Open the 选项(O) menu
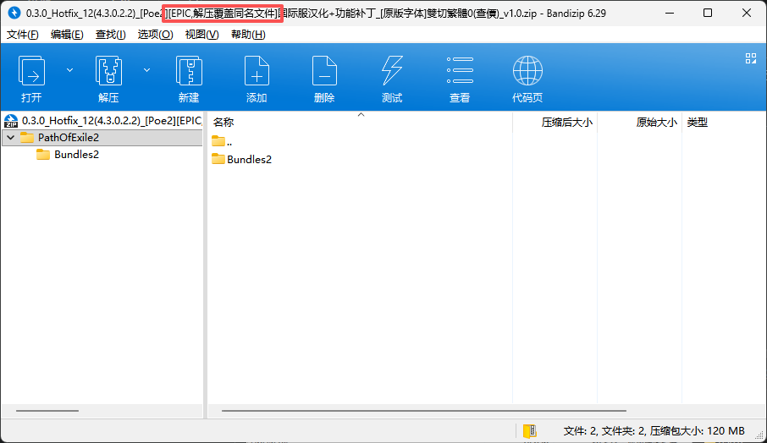 [x=155, y=35]
